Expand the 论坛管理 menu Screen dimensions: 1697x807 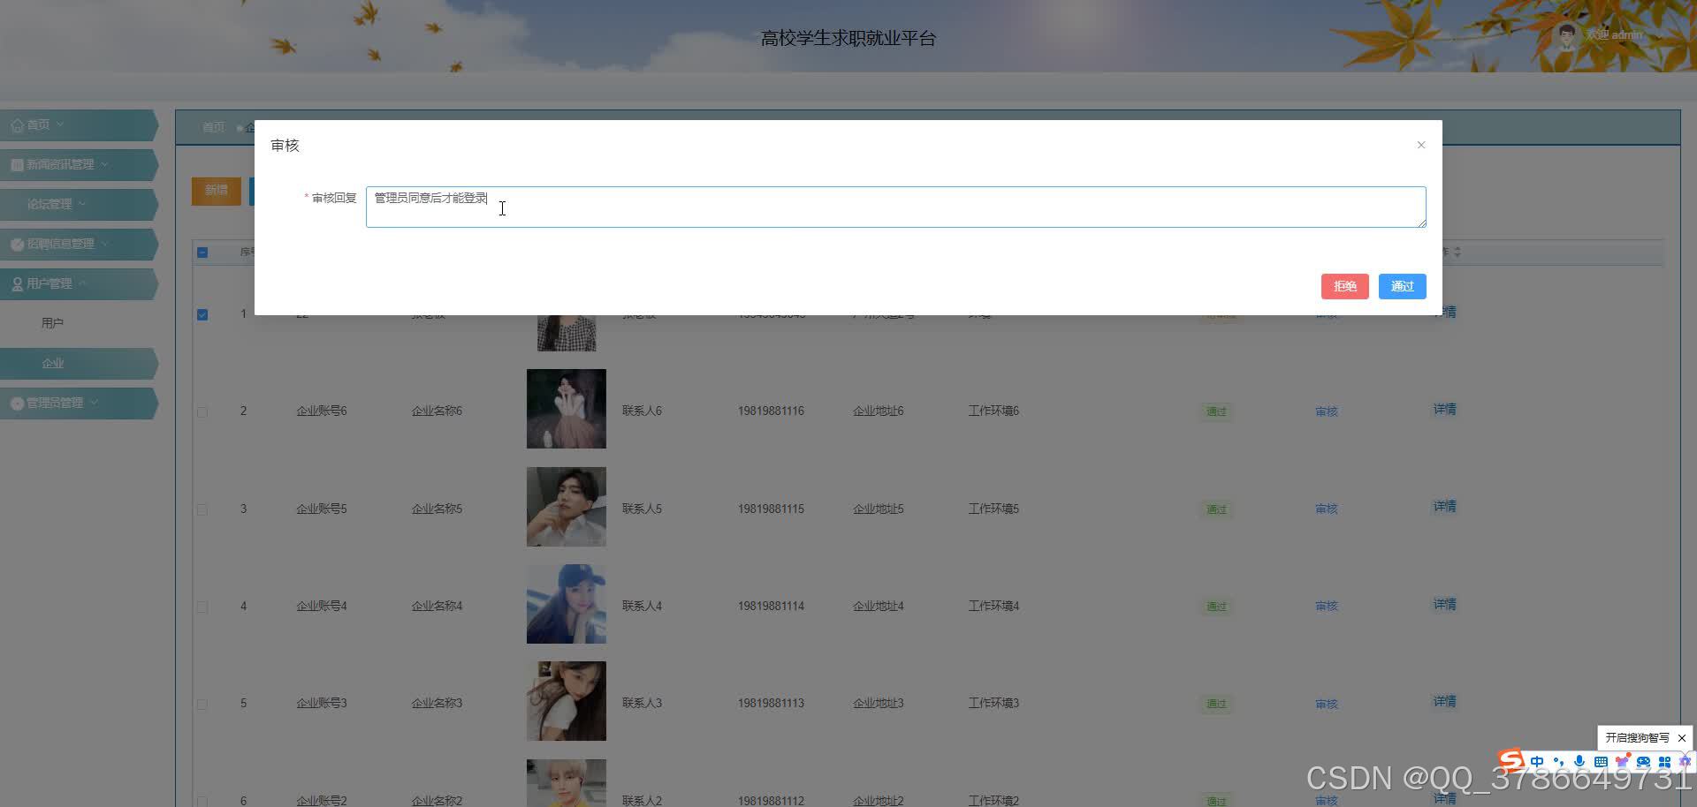pos(79,205)
